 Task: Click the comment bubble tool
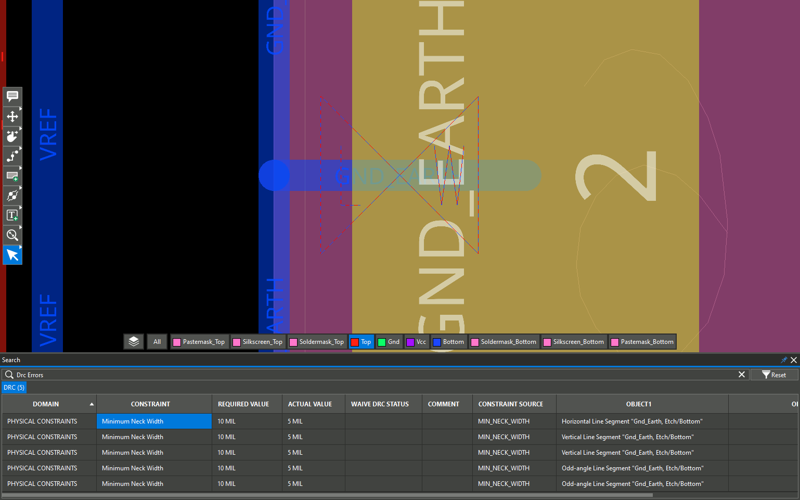[12, 96]
